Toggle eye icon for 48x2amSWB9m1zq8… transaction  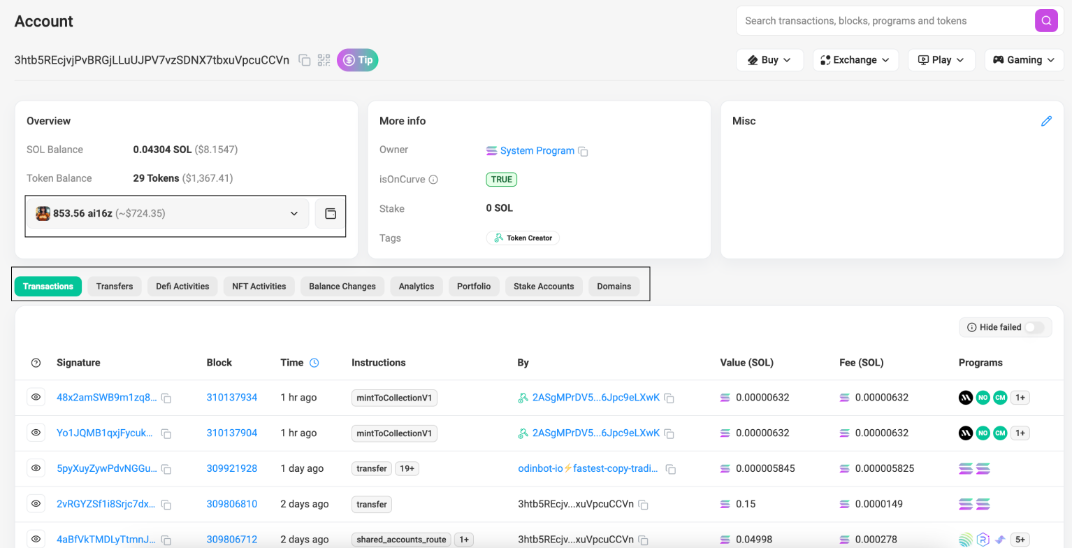coord(36,397)
